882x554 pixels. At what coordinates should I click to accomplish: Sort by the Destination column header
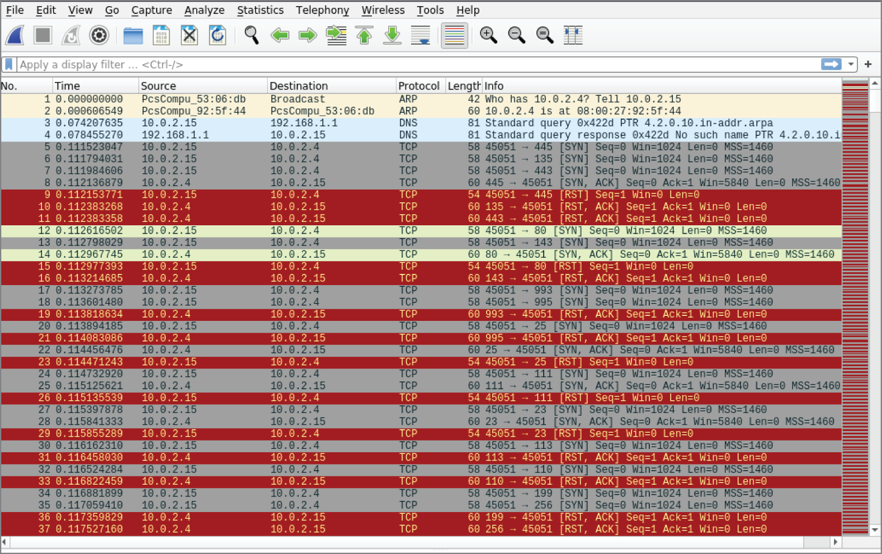pos(332,86)
